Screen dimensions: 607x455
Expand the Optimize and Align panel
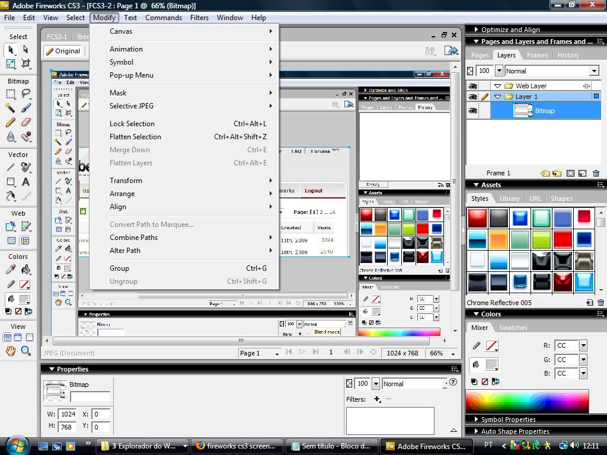pos(476,30)
